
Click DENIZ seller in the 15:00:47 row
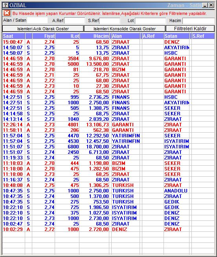coord(172,42)
